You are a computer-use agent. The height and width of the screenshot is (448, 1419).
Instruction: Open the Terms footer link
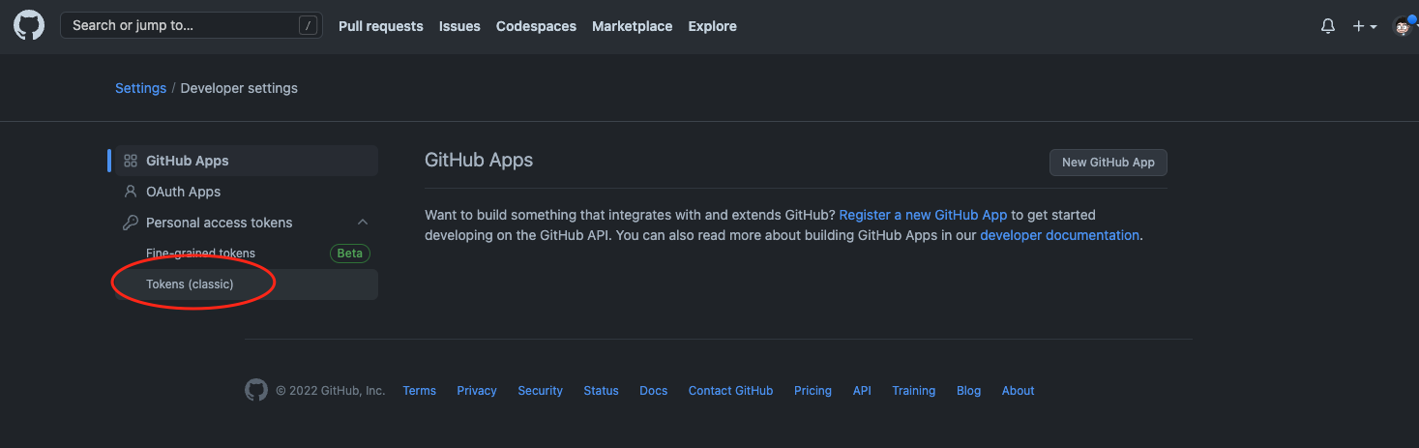click(420, 391)
